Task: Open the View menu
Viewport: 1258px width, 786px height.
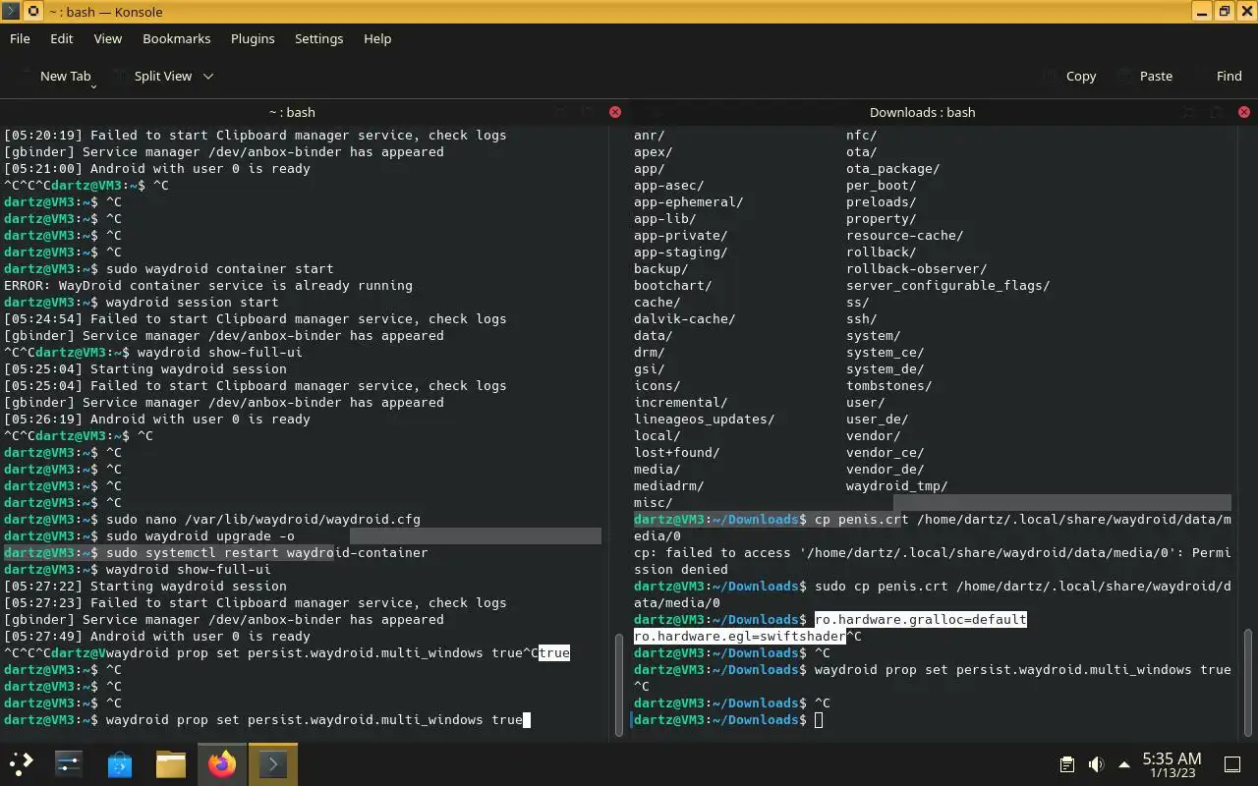Action: point(108,38)
